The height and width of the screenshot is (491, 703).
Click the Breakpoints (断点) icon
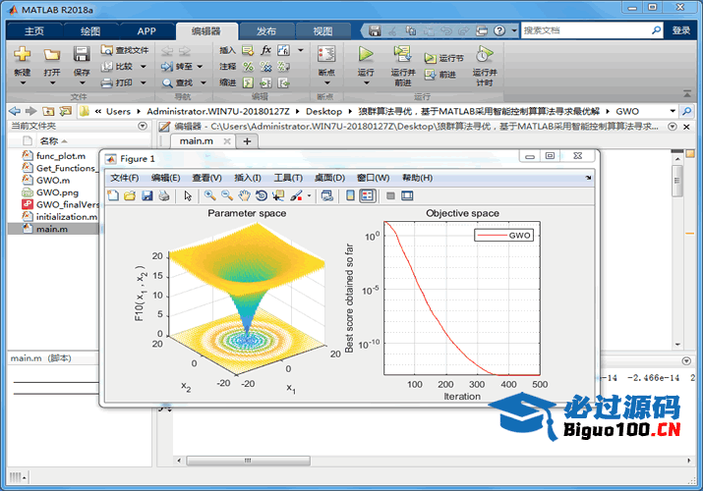click(326, 54)
